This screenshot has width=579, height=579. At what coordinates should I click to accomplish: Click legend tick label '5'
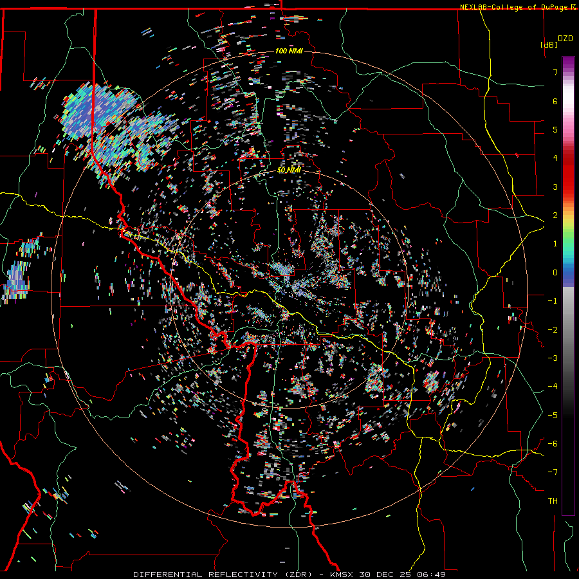point(555,129)
